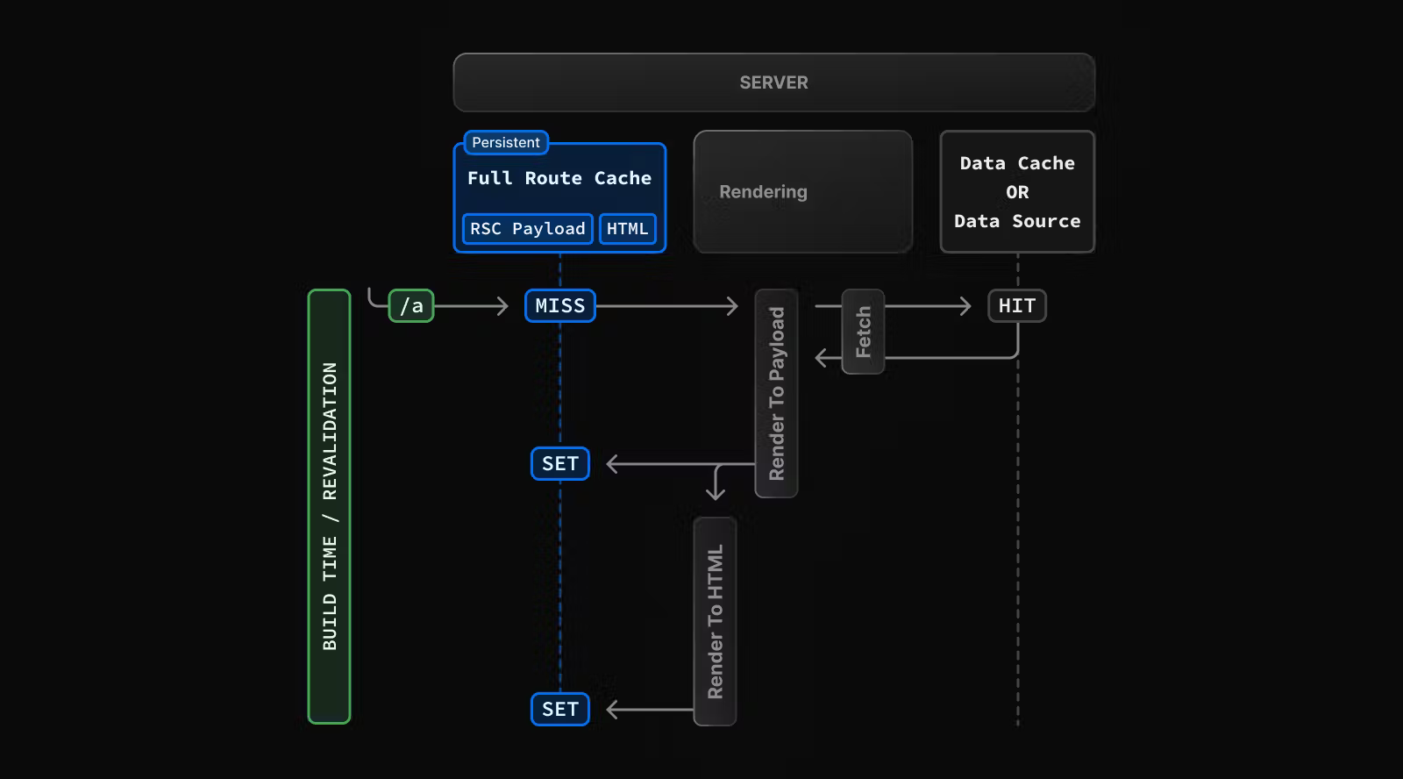The height and width of the screenshot is (779, 1403).
Task: Click the arrowhead pointing toward HIT
Action: 965,306
